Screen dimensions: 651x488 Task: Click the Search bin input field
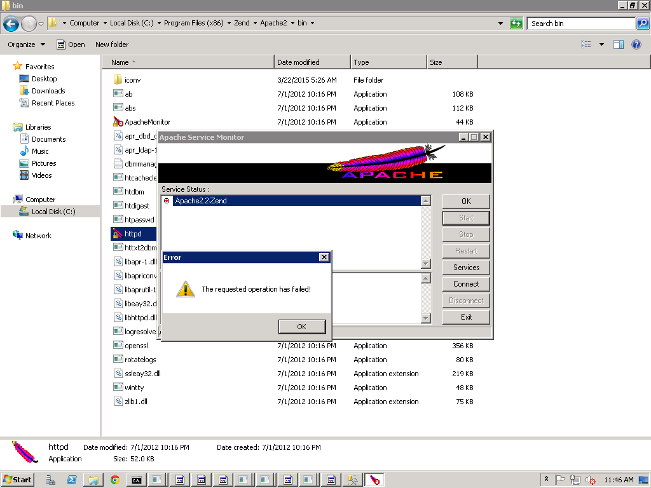point(581,24)
